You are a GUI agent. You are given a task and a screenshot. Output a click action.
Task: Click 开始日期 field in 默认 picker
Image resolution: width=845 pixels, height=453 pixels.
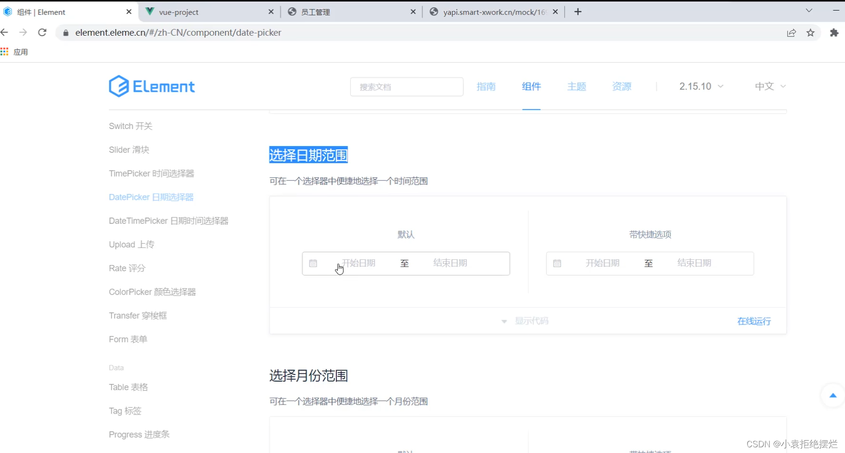(x=359, y=263)
